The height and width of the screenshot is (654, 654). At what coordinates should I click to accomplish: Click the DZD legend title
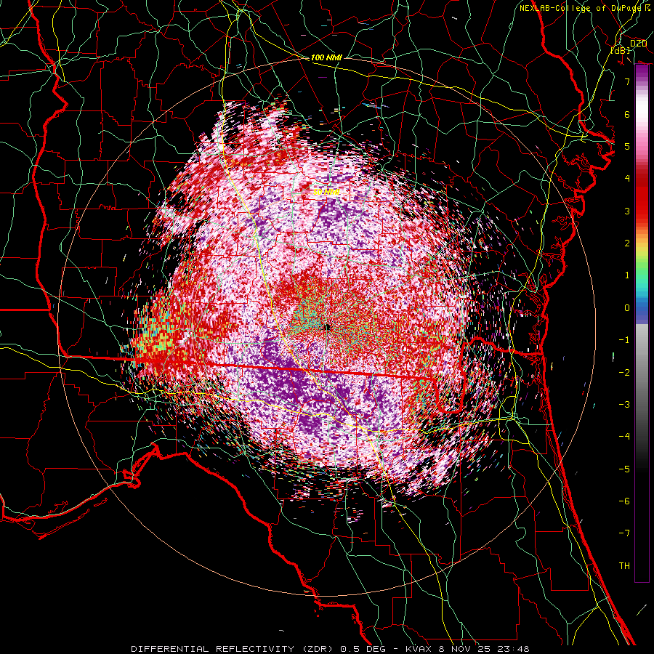coord(638,44)
